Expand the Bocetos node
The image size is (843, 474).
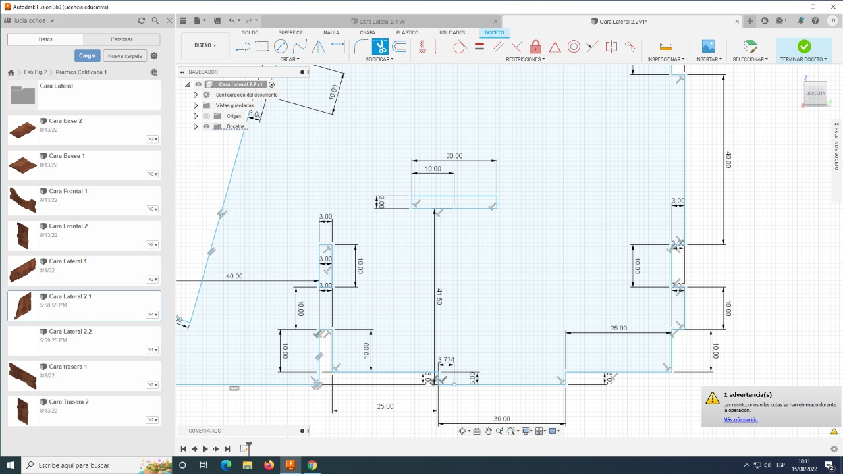196,126
